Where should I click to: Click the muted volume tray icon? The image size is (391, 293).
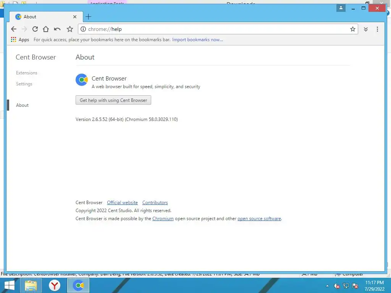point(337,286)
